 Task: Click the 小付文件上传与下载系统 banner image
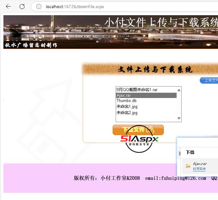[111, 32]
